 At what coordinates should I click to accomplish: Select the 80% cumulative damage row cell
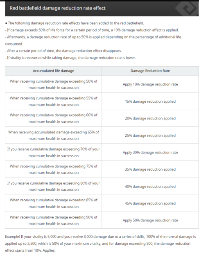(x=54, y=186)
